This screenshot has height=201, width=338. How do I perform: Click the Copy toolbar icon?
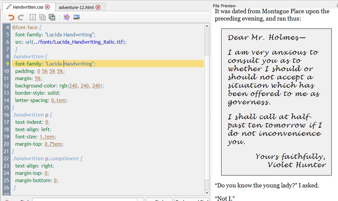[x=42, y=17]
